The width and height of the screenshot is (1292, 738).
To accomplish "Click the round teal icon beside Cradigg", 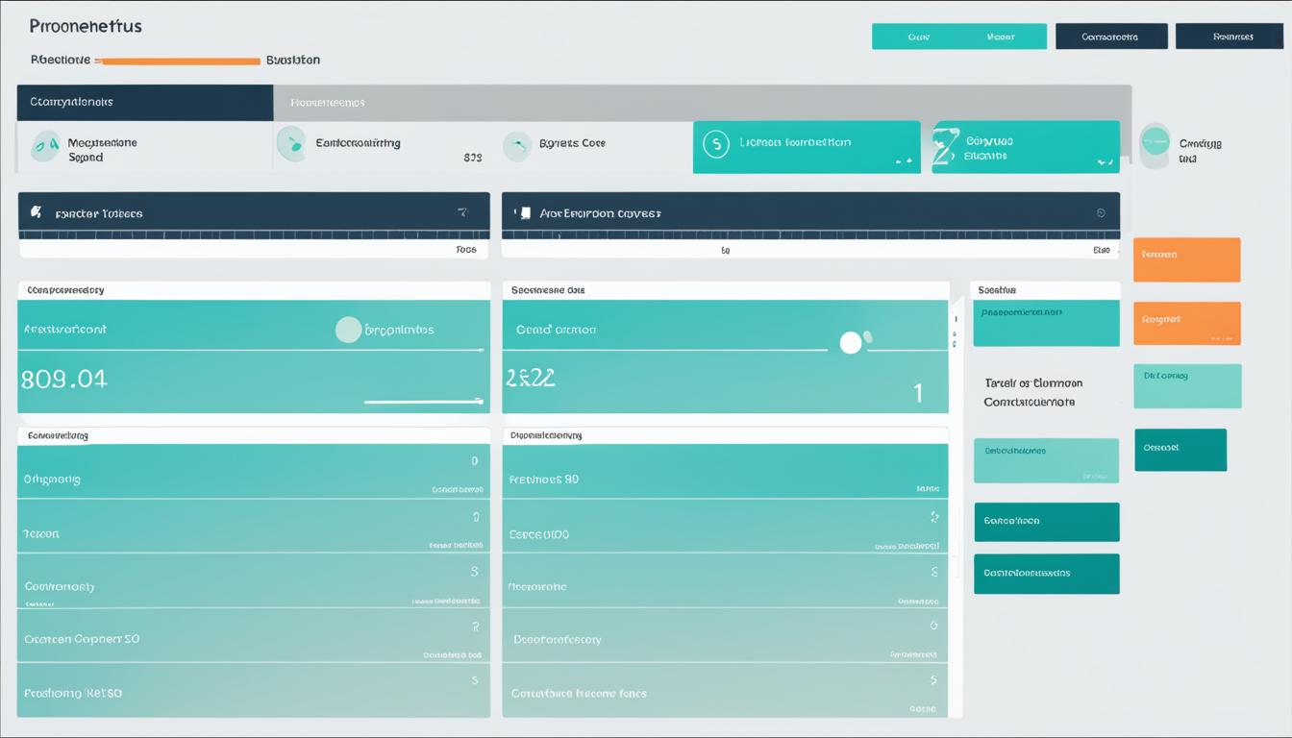I will pos(1155,144).
